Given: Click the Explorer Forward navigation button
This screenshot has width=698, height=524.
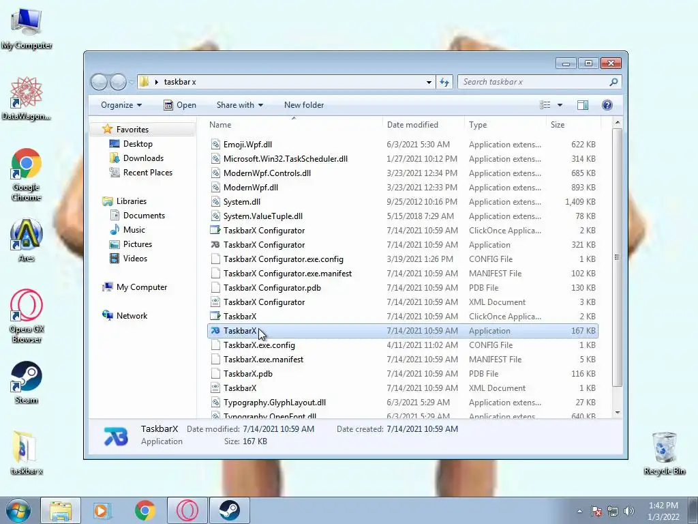Looking at the screenshot, I should click(118, 82).
